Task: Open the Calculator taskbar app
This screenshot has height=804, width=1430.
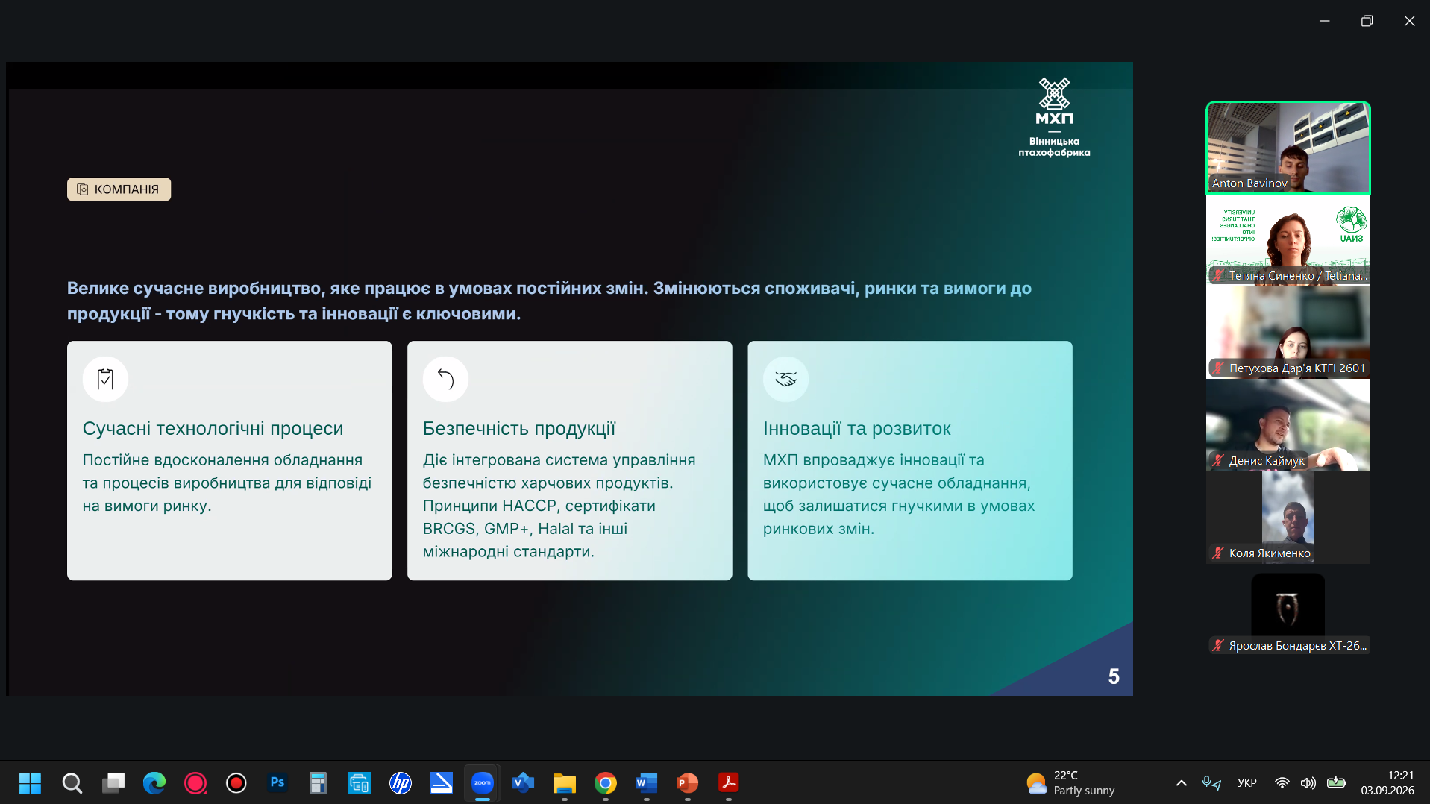Action: [319, 783]
